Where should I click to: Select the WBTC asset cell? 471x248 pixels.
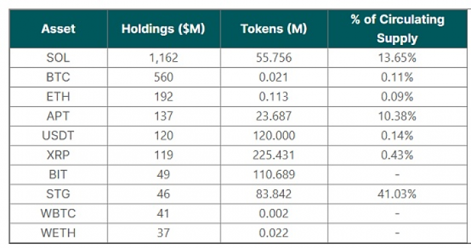59,214
